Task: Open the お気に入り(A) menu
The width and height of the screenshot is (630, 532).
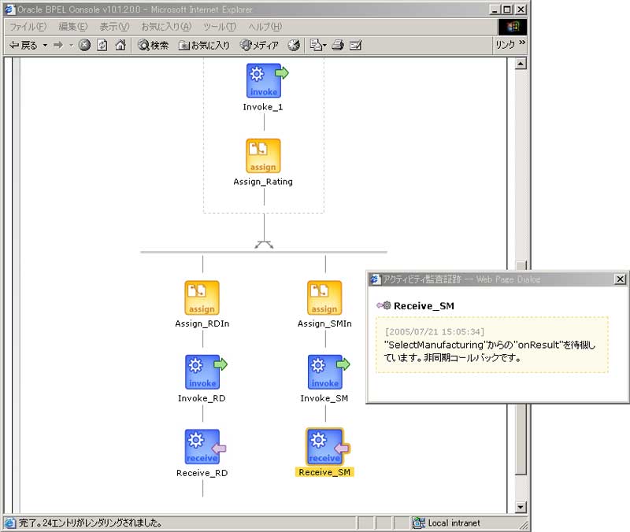Action: 166,27
